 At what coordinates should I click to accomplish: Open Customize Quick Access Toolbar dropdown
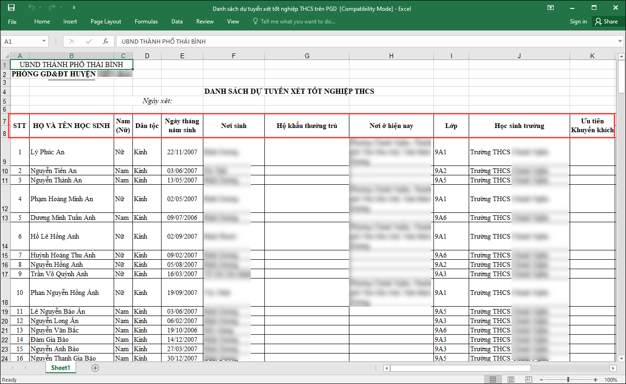[74, 8]
